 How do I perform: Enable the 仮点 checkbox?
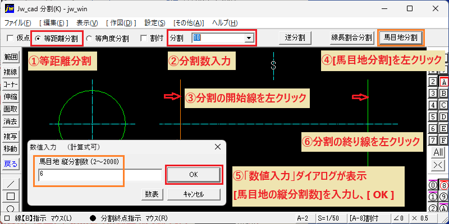point(10,38)
